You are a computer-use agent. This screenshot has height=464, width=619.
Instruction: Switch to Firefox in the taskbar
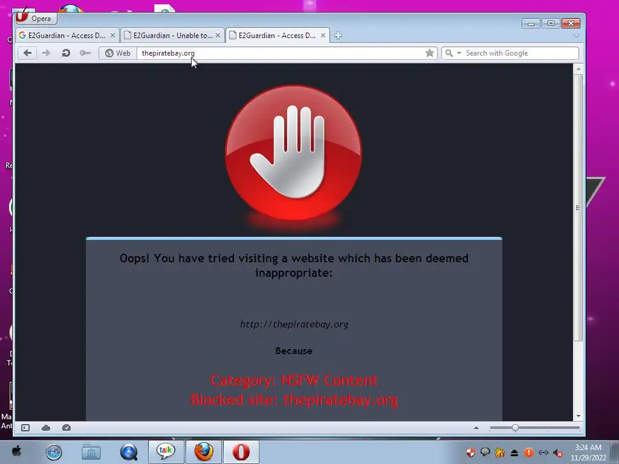pyautogui.click(x=204, y=452)
